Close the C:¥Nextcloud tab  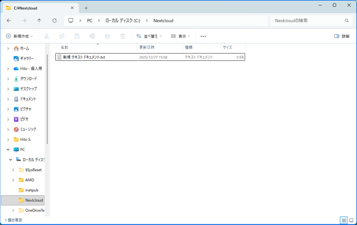[x=72, y=8]
